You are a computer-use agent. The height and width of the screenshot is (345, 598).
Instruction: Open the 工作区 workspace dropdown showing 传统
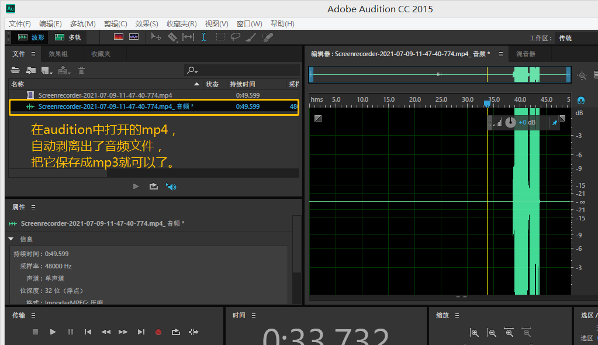click(576, 38)
